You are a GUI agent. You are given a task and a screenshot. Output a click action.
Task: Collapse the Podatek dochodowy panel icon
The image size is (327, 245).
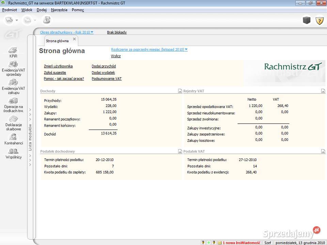tap(180, 151)
